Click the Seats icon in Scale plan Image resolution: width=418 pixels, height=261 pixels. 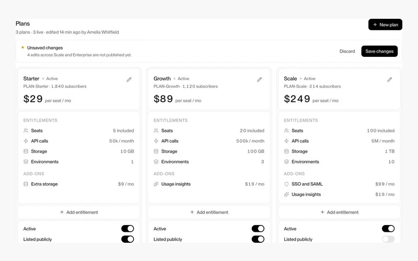click(286, 130)
